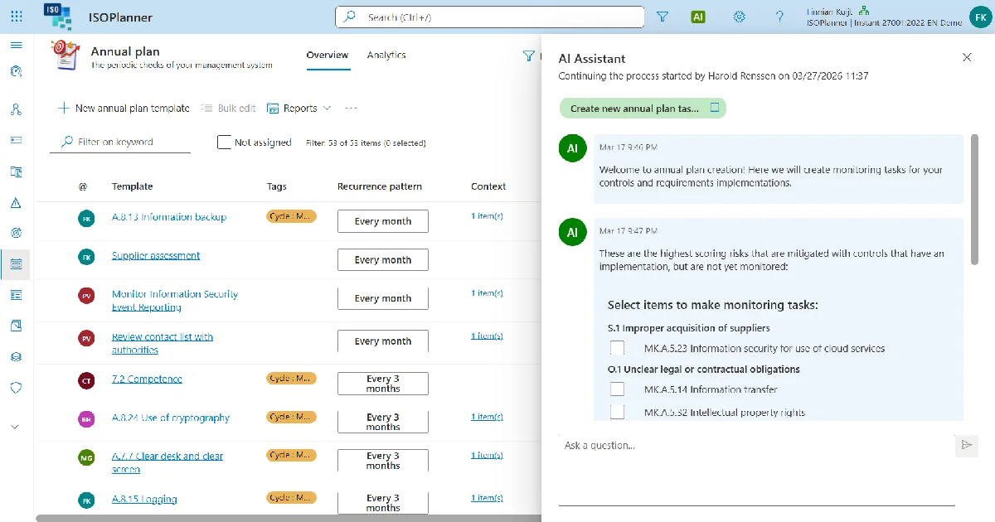Click the square icon on process chip

point(715,108)
